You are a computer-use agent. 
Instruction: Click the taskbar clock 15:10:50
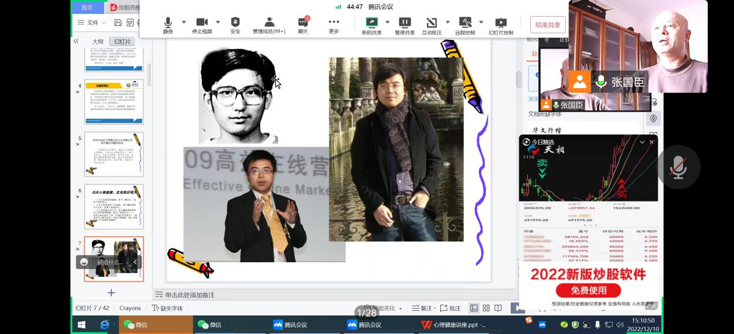point(643,320)
